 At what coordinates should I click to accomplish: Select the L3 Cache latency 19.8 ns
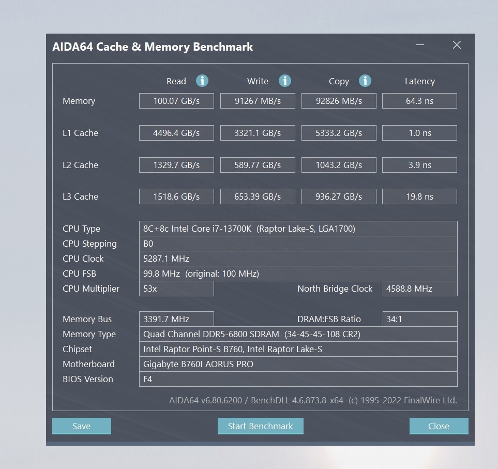pos(419,196)
